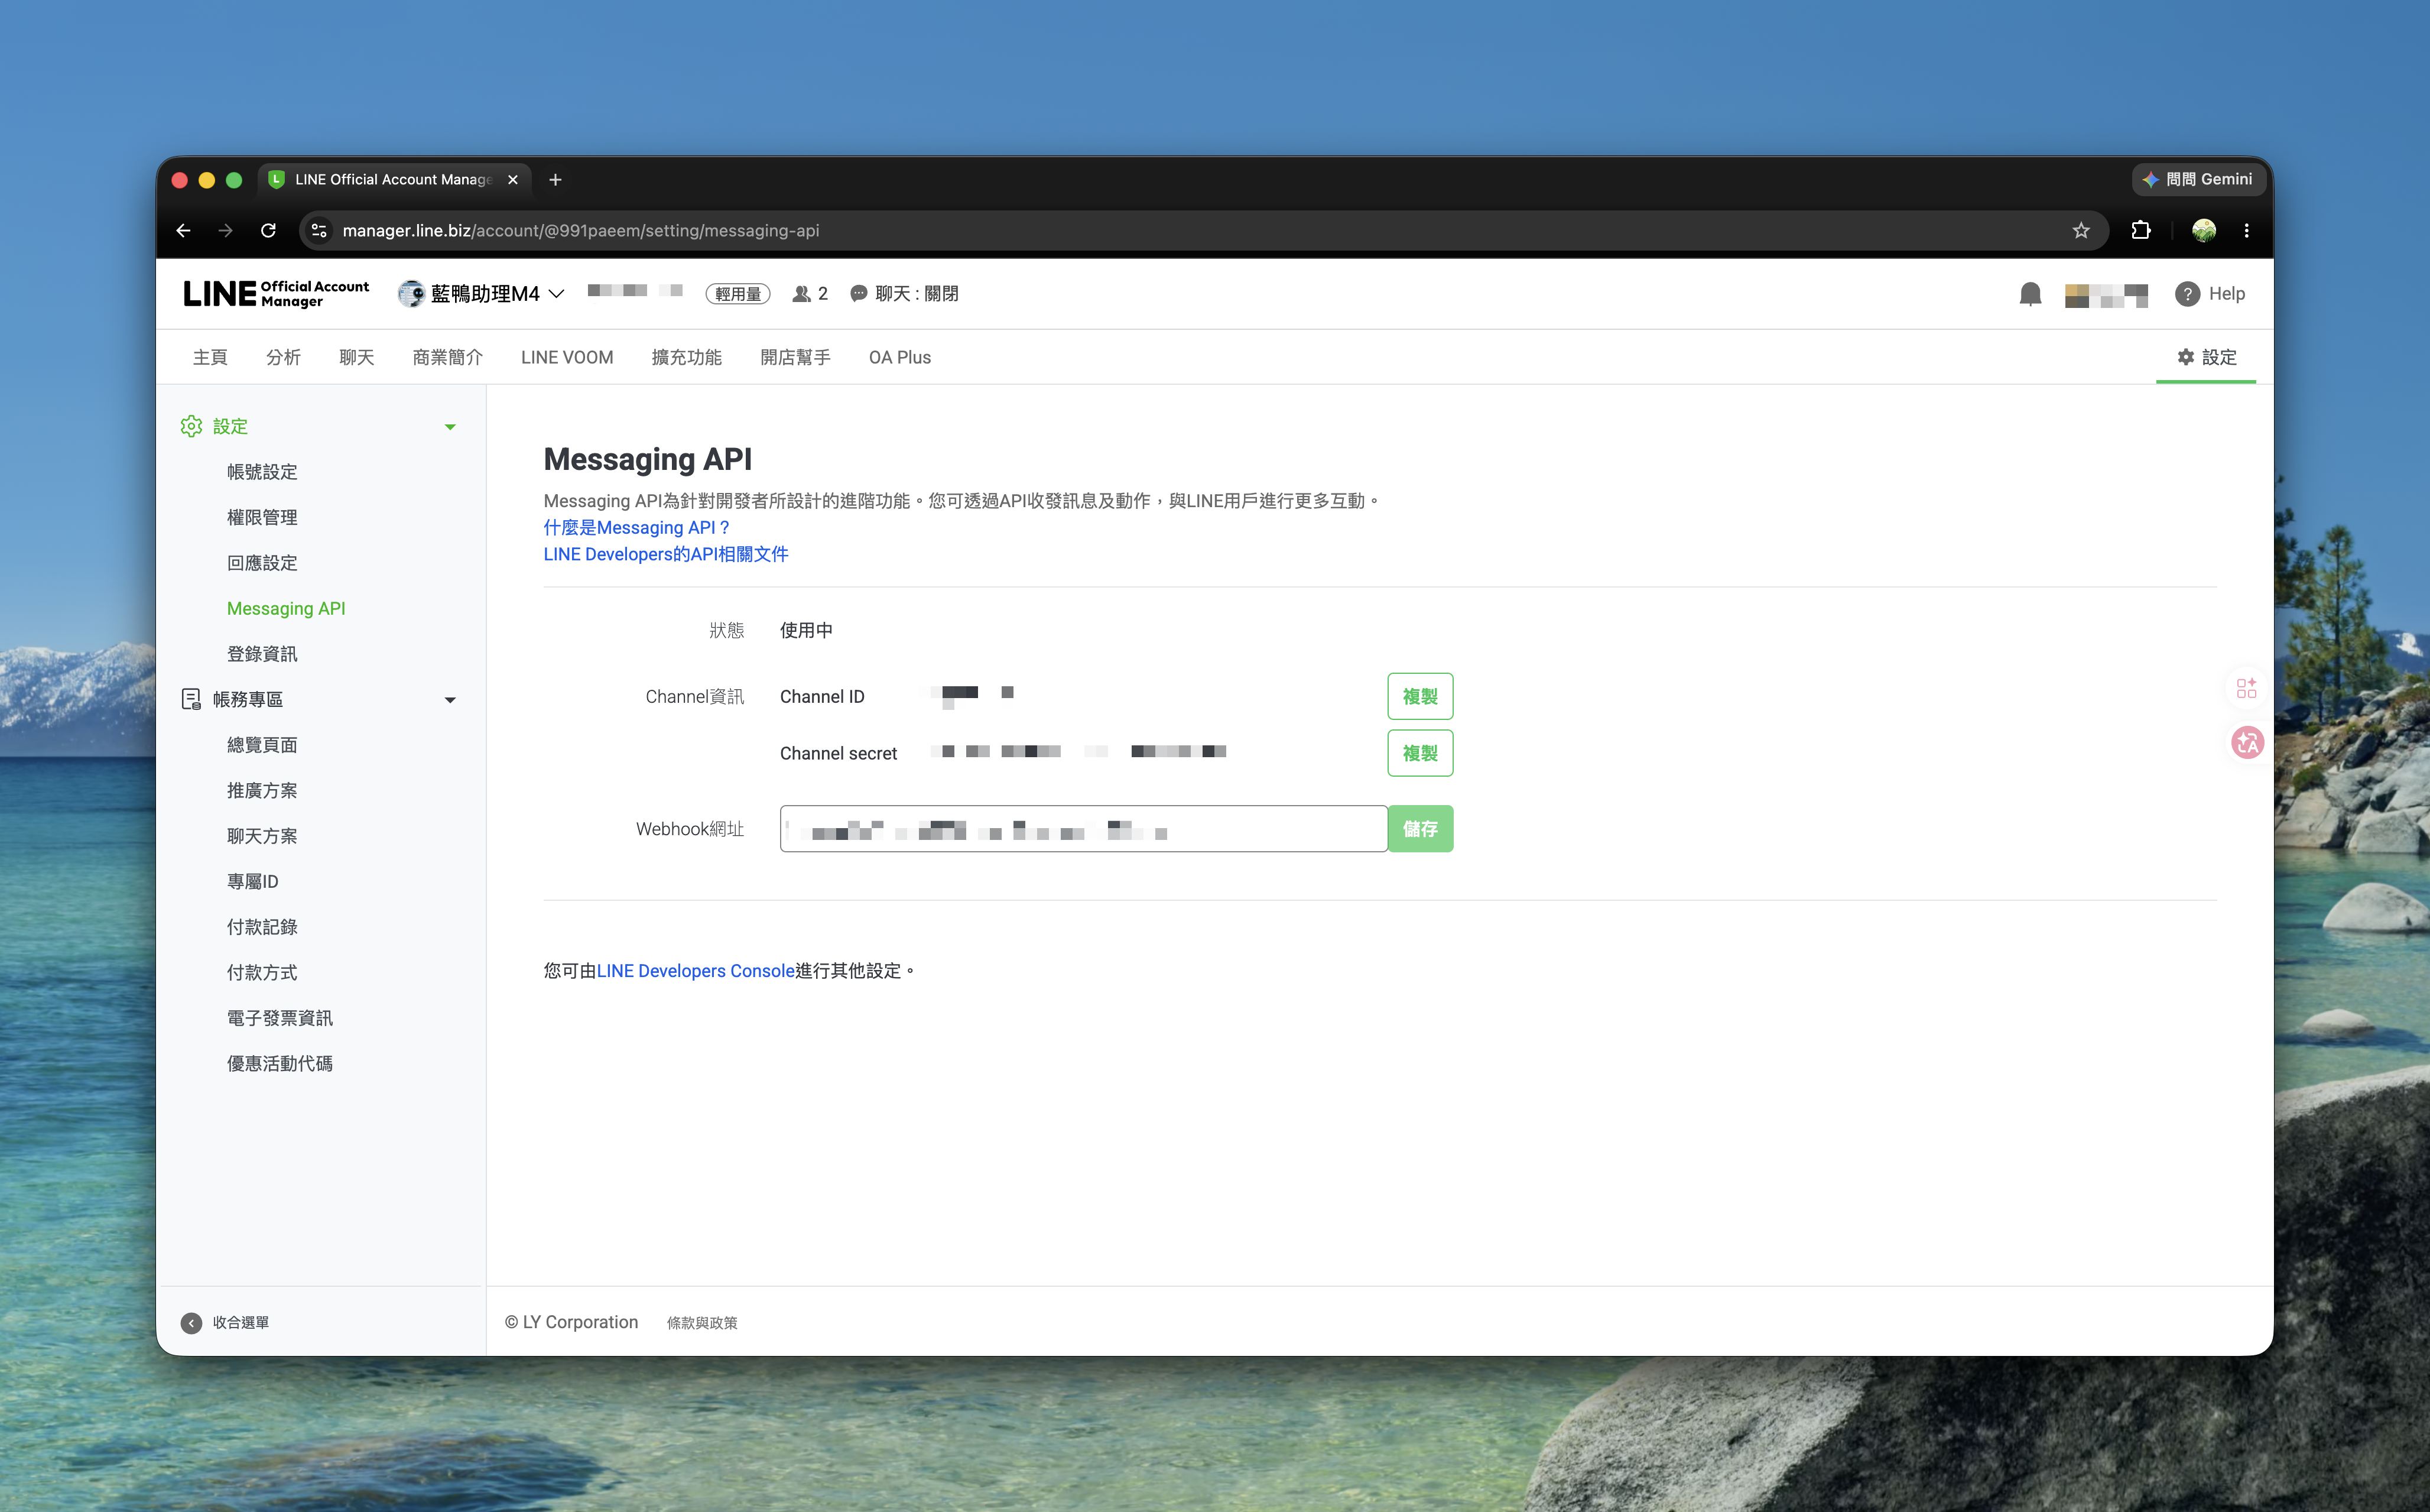Collapse the sidebar 設定 section arrow
The image size is (2430, 1512).
click(x=450, y=427)
